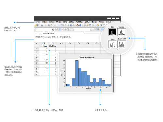Viewport: 163px width, 122px height.
Task: Select the simple histogram thumbnail with dark background
Action: point(112,32)
